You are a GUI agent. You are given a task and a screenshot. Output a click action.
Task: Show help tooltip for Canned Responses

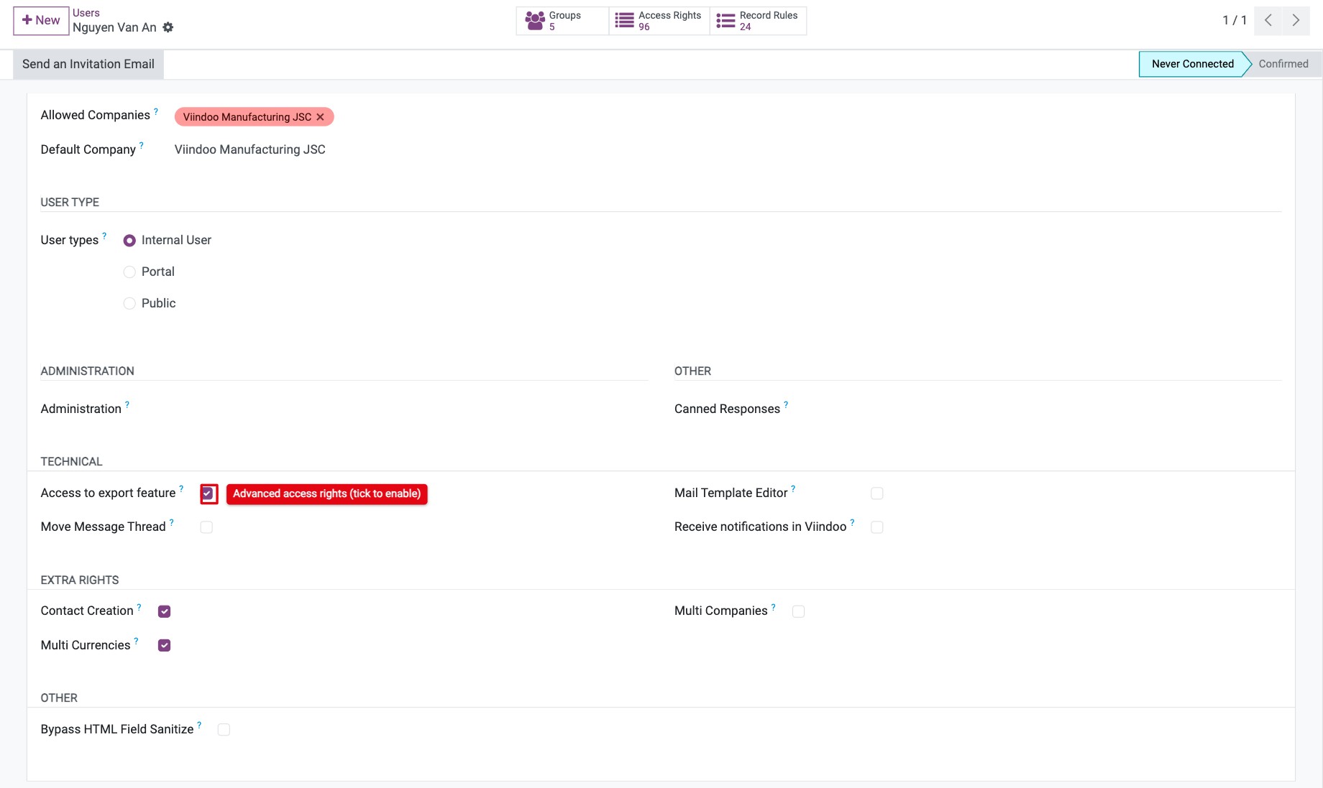coord(786,404)
